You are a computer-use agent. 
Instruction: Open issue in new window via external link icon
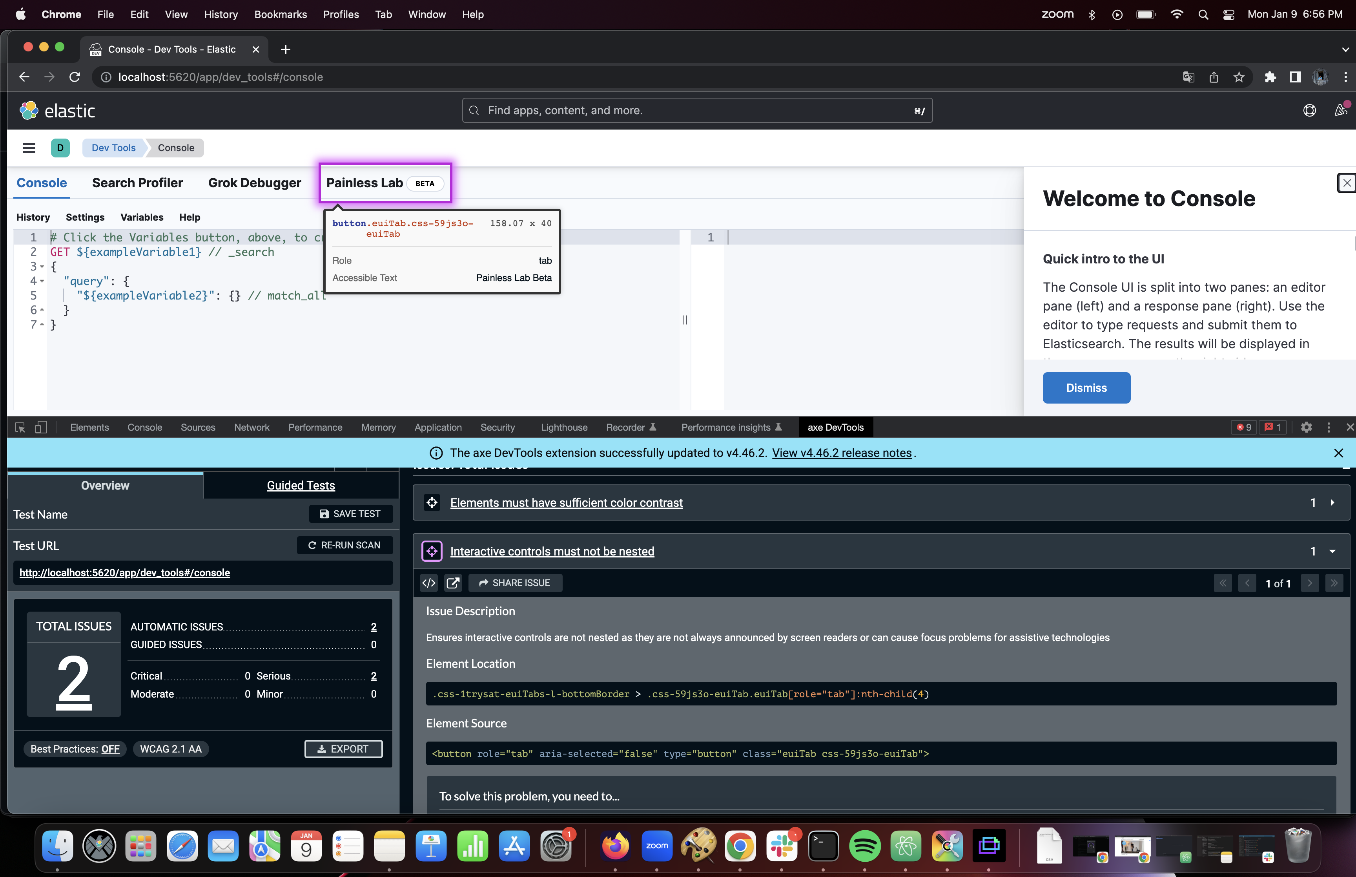[x=454, y=583]
